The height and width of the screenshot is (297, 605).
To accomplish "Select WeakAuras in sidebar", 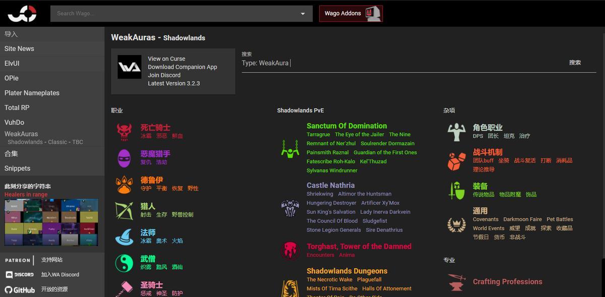I will [21, 134].
